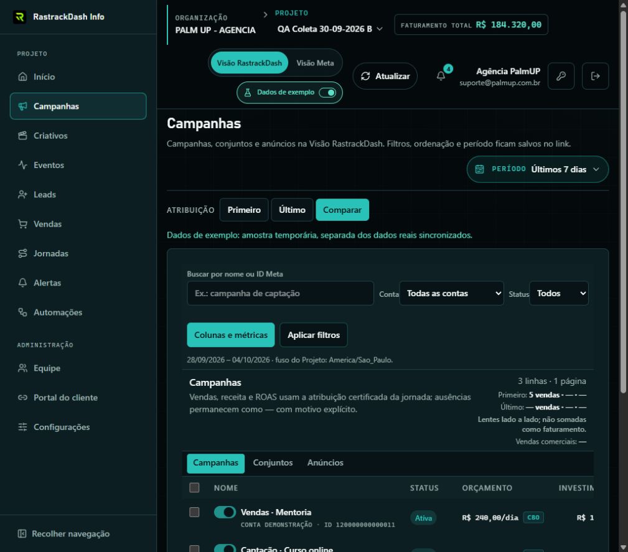Viewport: 628px width, 552px height.
Task: Click the Leads user-plus icon
Action: pos(23,194)
